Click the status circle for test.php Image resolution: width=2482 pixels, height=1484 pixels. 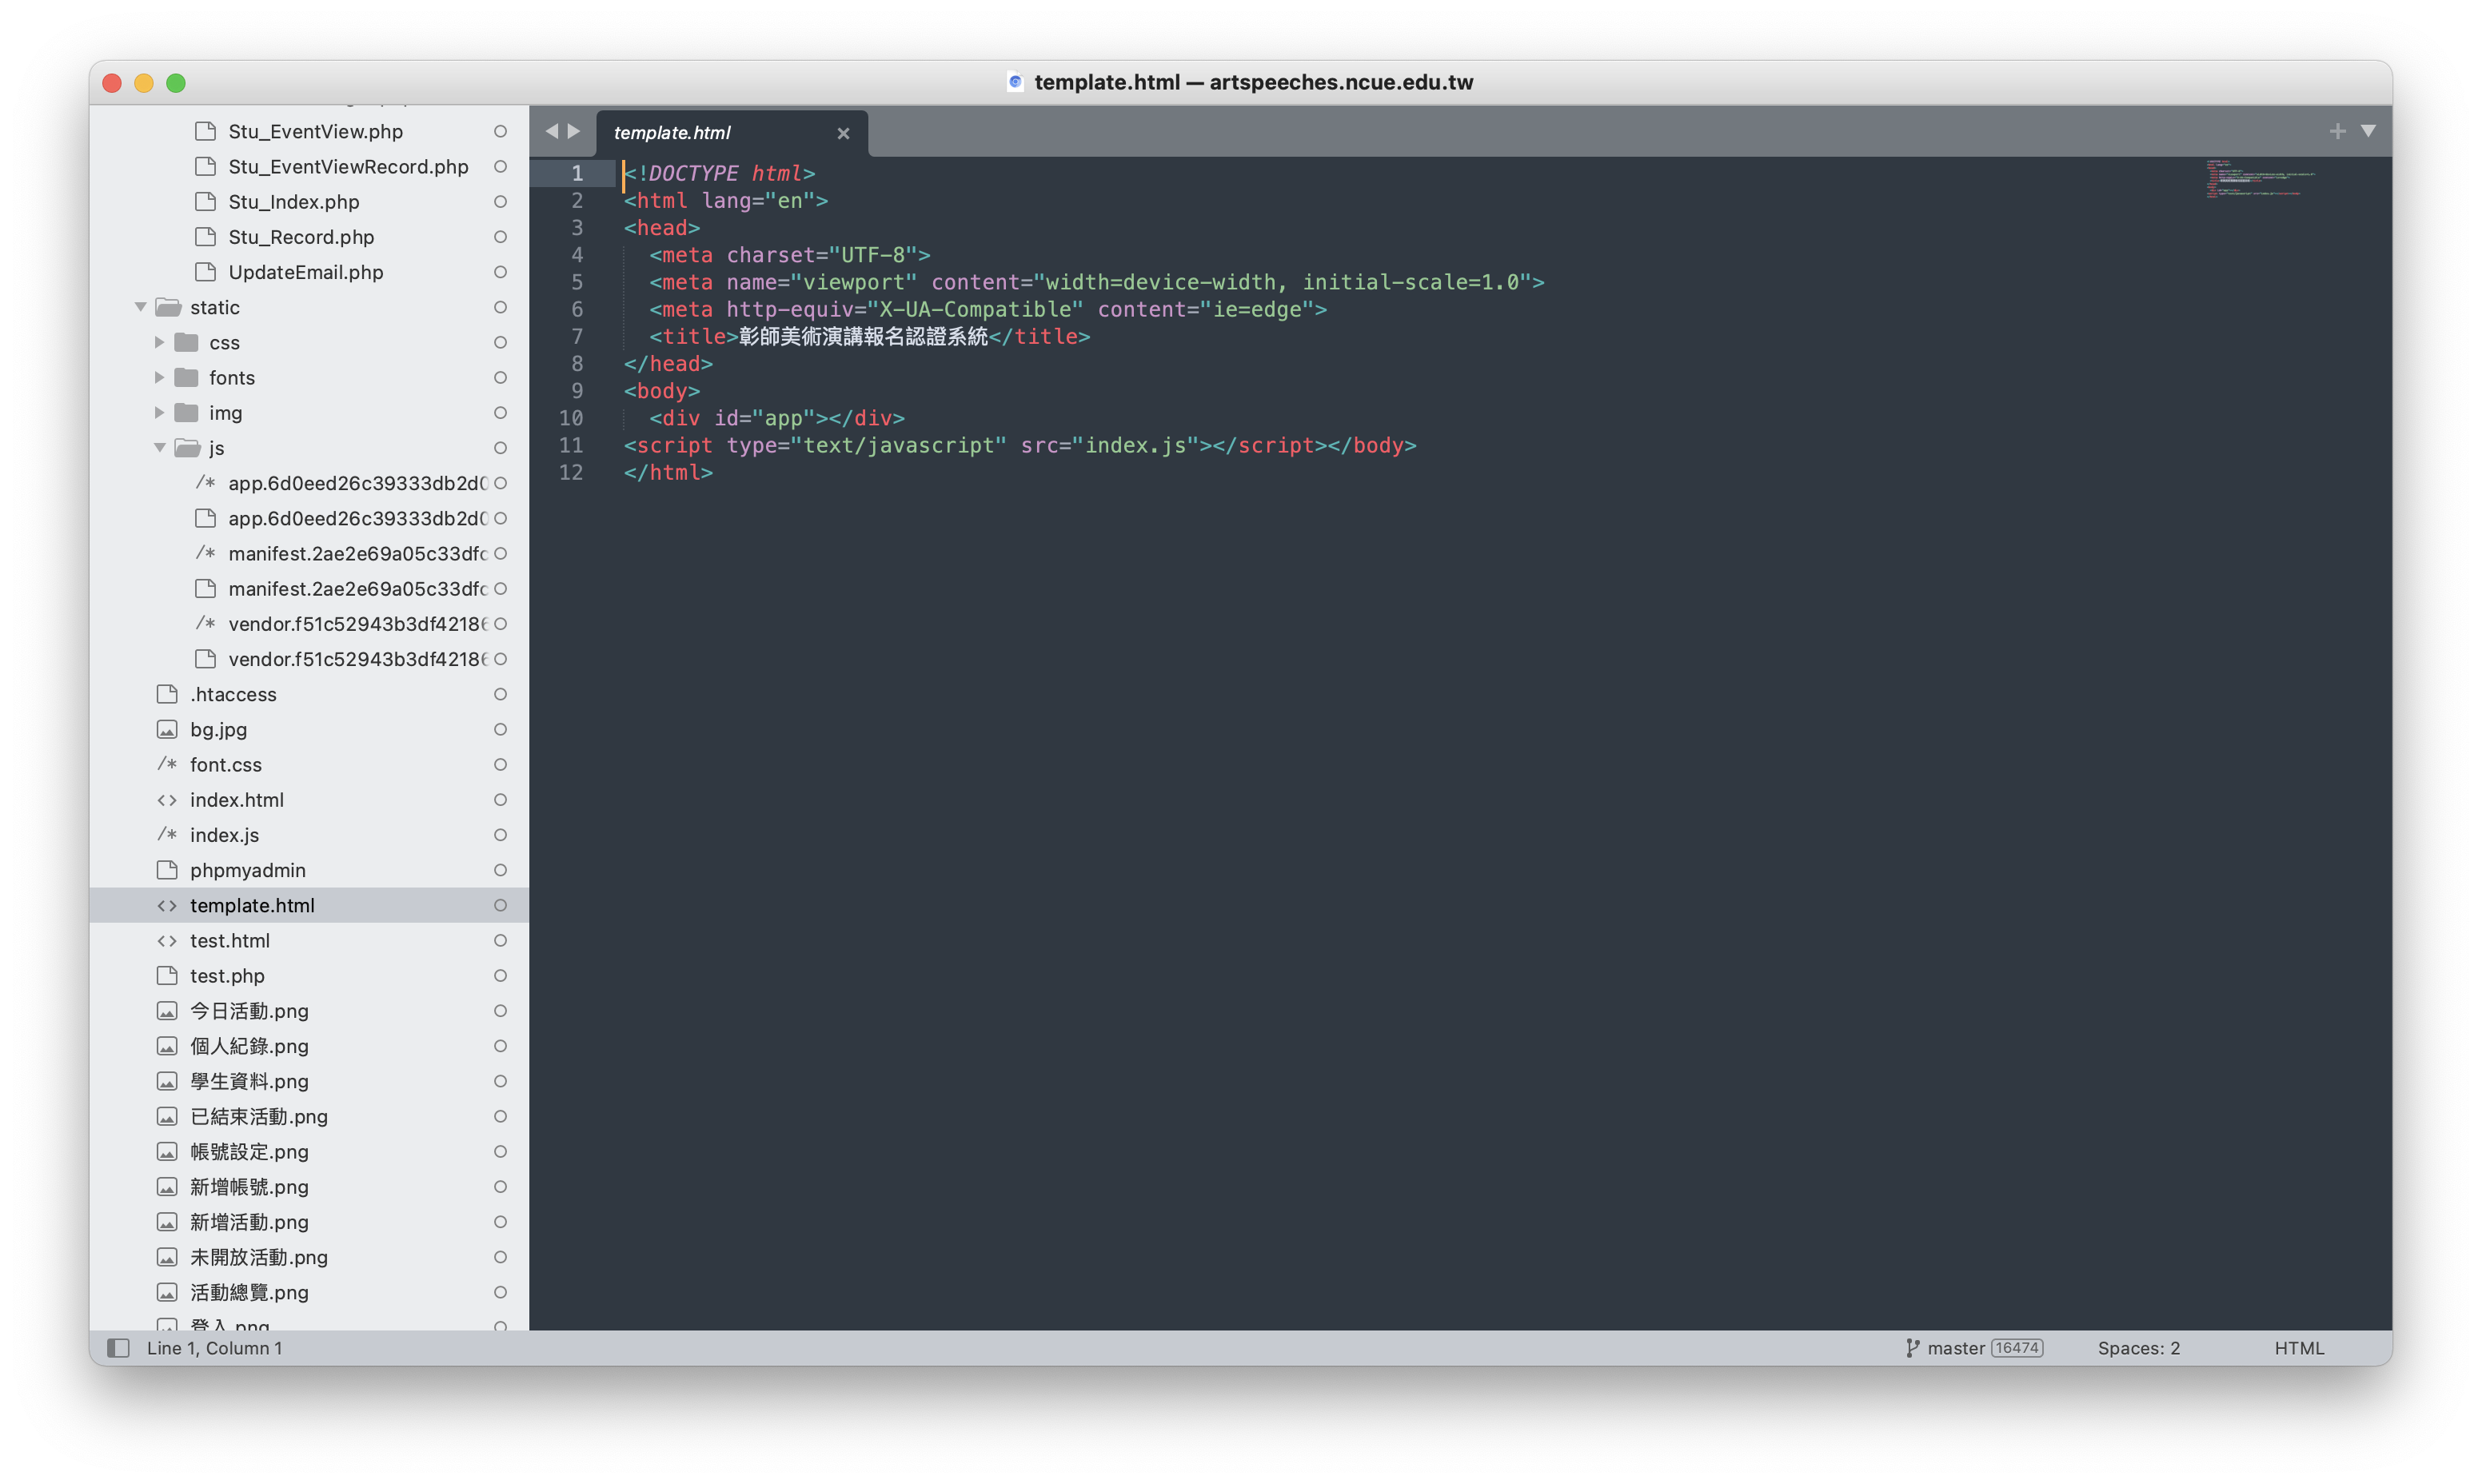click(500, 975)
